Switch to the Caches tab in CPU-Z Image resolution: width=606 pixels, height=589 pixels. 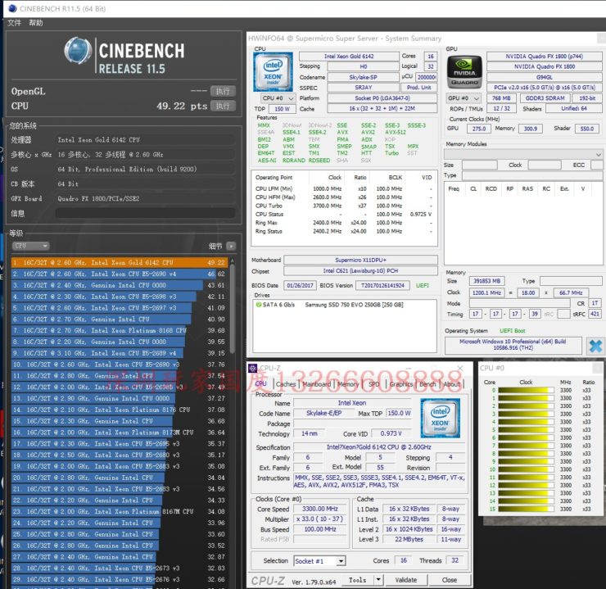[x=286, y=384]
